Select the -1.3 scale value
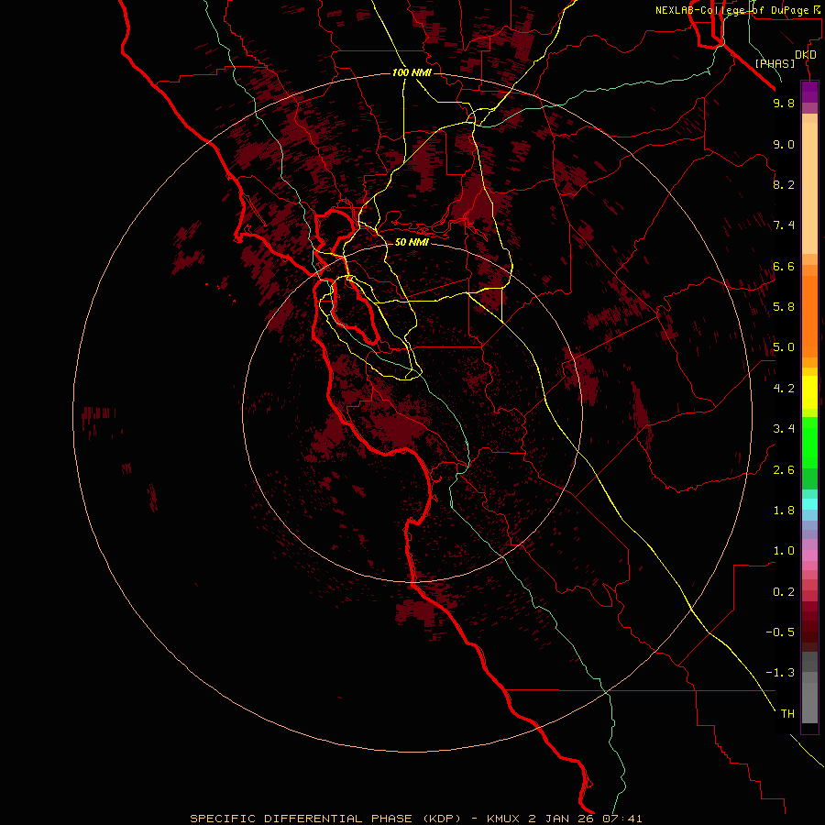The image size is (825, 825). (x=780, y=673)
